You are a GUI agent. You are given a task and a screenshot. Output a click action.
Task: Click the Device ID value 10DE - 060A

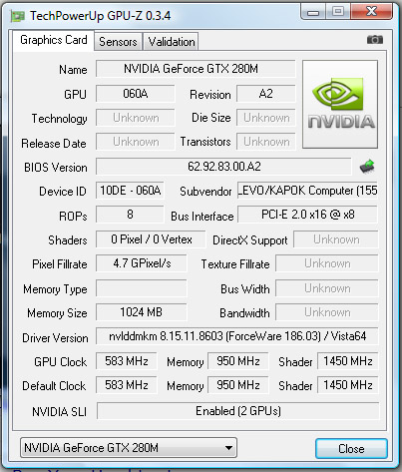[x=130, y=191]
